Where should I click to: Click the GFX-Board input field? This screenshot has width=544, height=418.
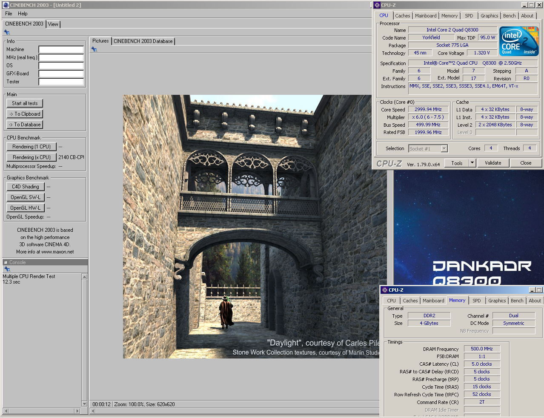[61, 74]
